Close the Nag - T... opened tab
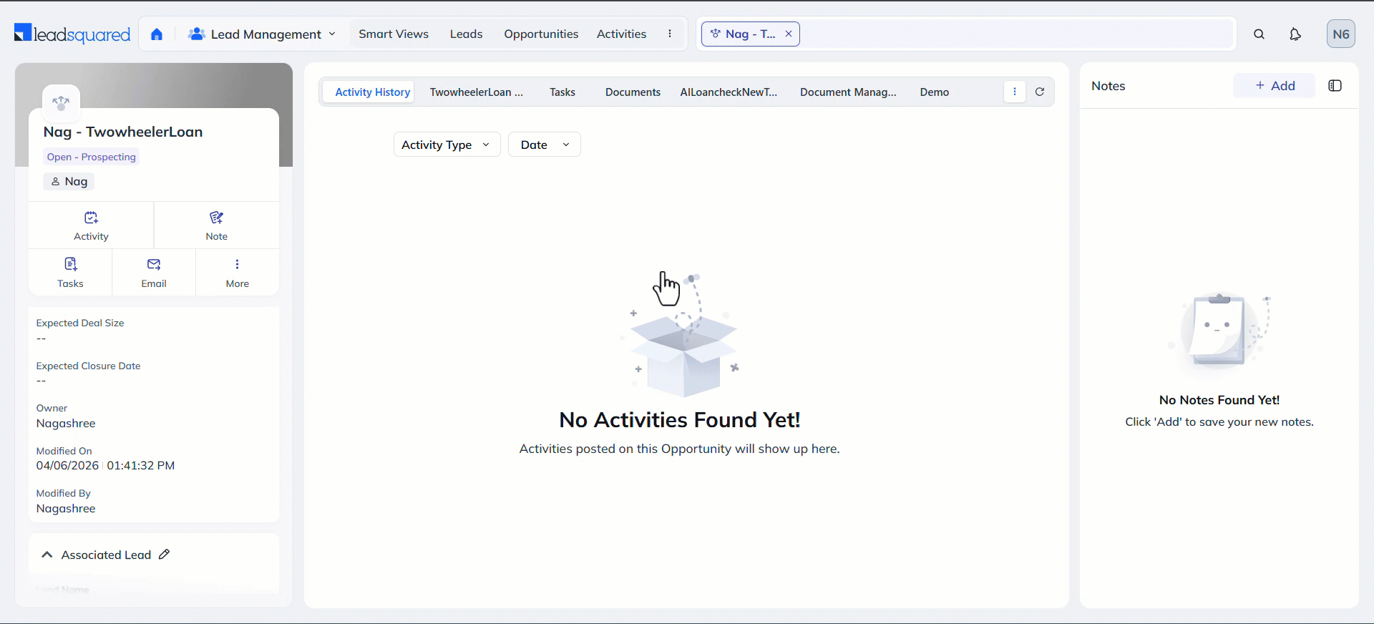1374x624 pixels. (789, 34)
